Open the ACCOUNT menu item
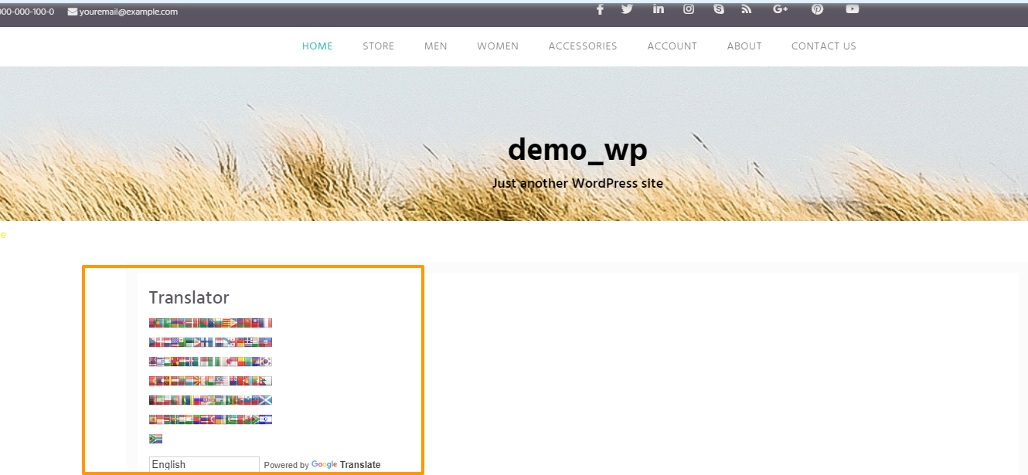Viewport: 1028px width, 475px height. coord(672,46)
